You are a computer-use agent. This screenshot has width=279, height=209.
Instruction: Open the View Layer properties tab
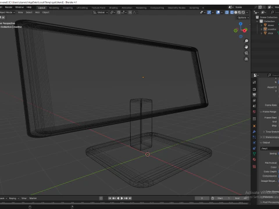(x=255, y=100)
